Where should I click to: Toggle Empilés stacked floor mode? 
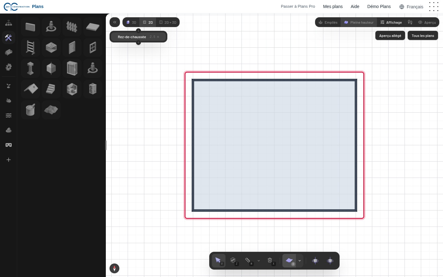(328, 22)
